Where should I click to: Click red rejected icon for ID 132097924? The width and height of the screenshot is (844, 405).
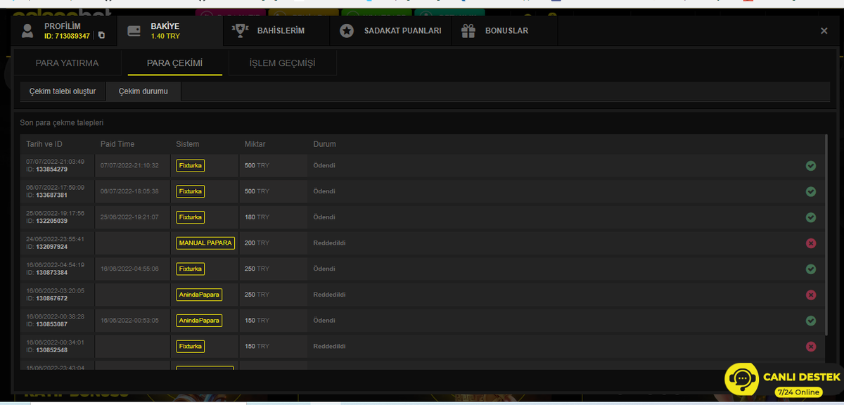click(810, 243)
